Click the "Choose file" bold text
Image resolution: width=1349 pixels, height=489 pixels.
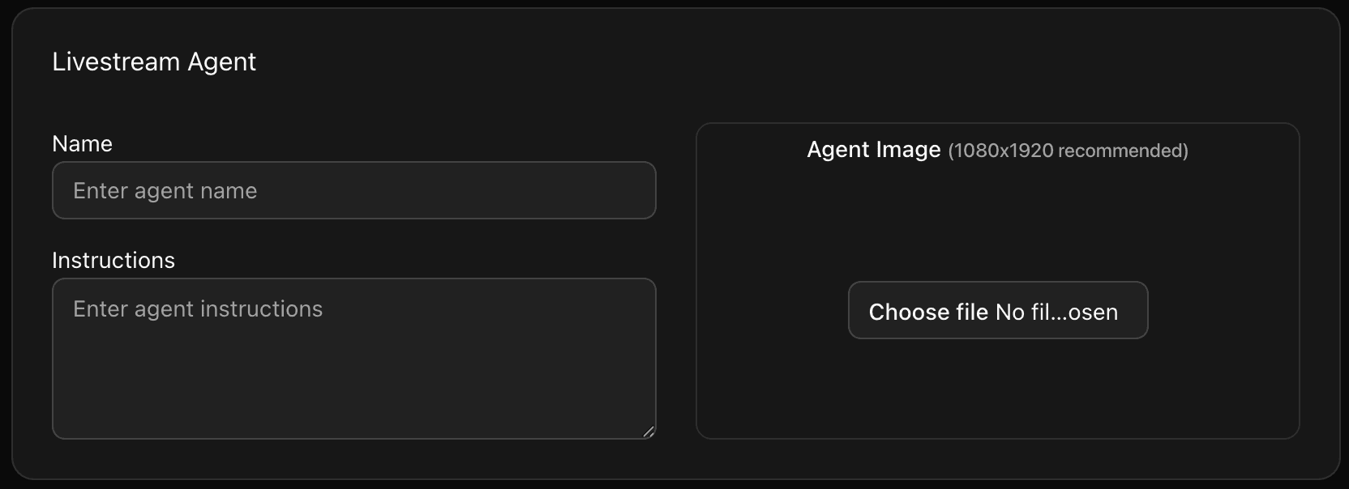pos(928,313)
